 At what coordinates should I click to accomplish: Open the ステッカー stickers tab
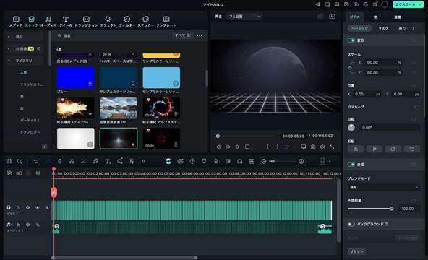146,21
